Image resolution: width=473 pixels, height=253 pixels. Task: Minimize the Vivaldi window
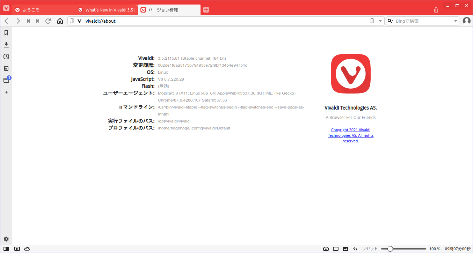[448, 6]
